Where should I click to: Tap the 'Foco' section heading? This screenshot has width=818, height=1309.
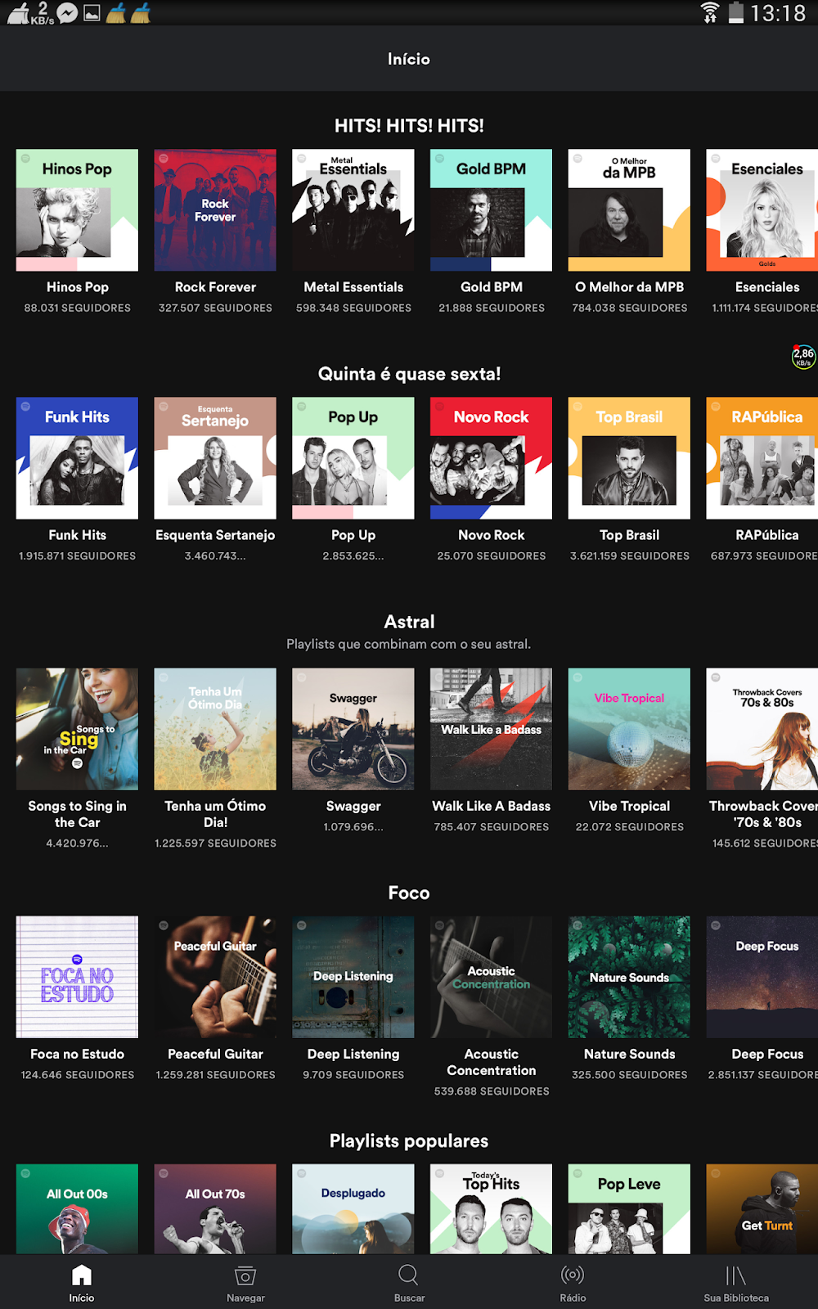click(x=409, y=893)
